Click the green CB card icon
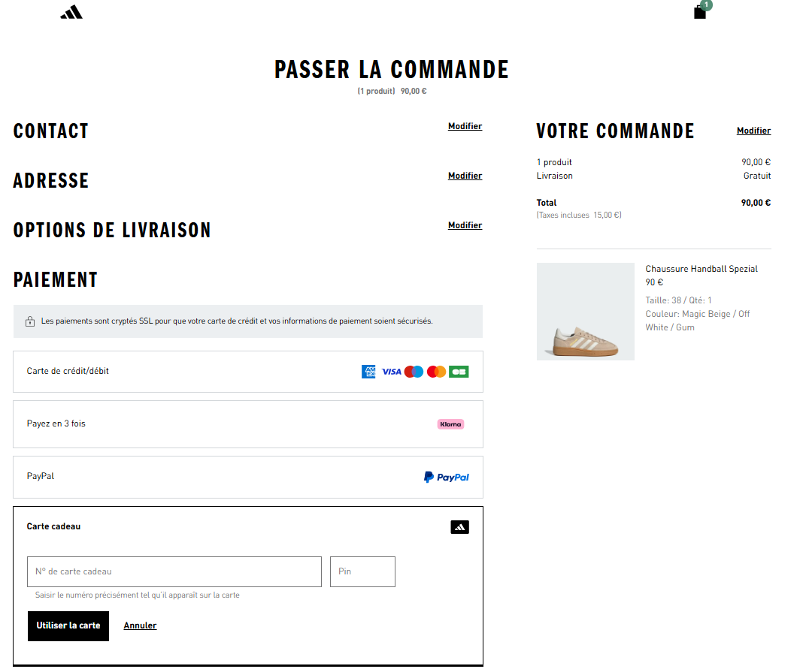The image size is (803, 672). (x=459, y=372)
